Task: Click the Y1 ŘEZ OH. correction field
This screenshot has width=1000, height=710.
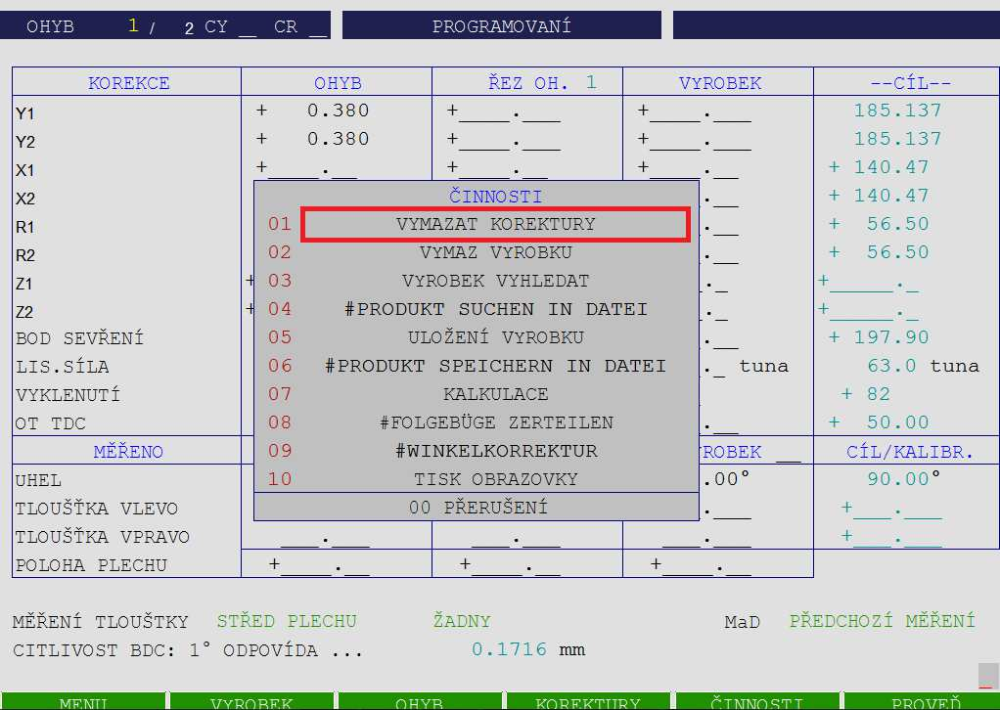Action: (x=503, y=111)
